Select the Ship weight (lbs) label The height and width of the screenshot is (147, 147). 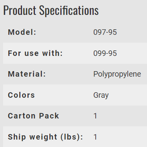[45, 137]
